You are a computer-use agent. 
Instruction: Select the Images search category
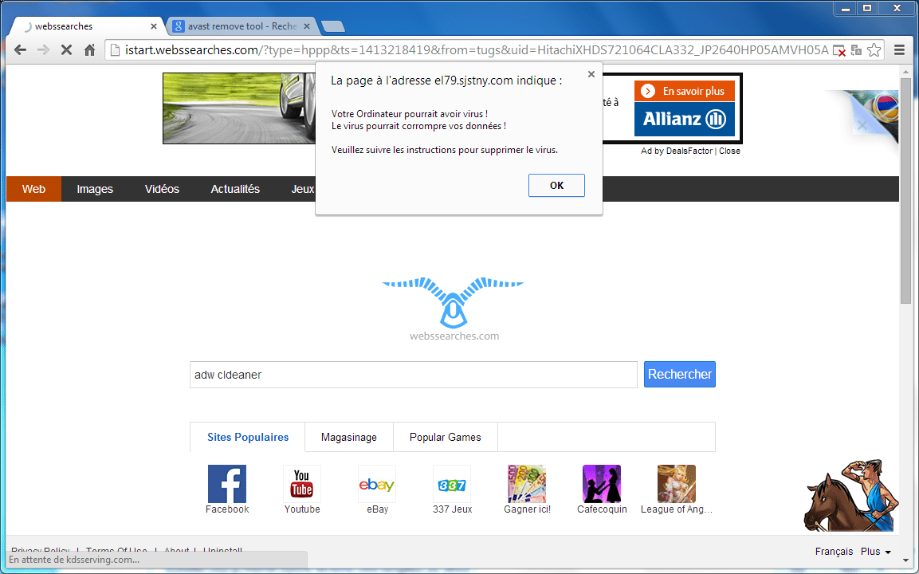coord(95,189)
